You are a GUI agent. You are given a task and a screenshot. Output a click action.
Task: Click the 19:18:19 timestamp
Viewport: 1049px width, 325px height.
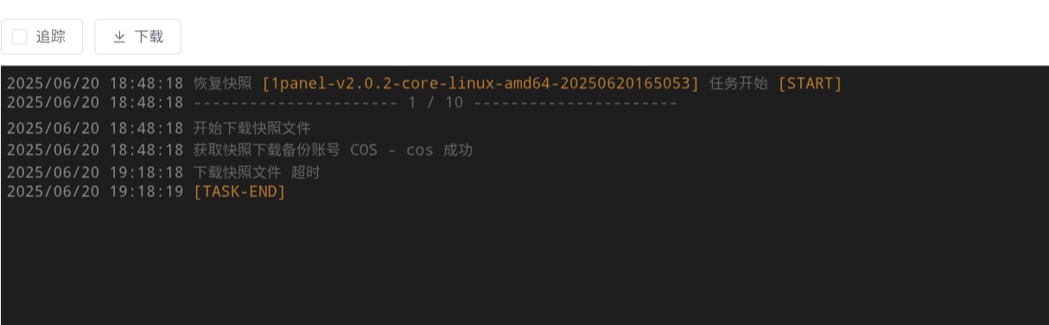click(x=146, y=192)
